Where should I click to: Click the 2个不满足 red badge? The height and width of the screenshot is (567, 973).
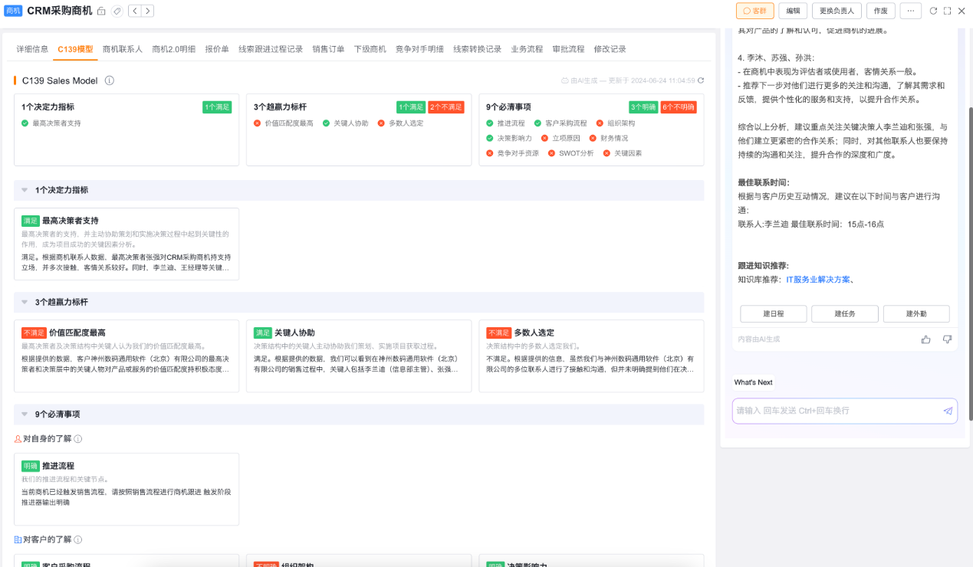tap(446, 107)
